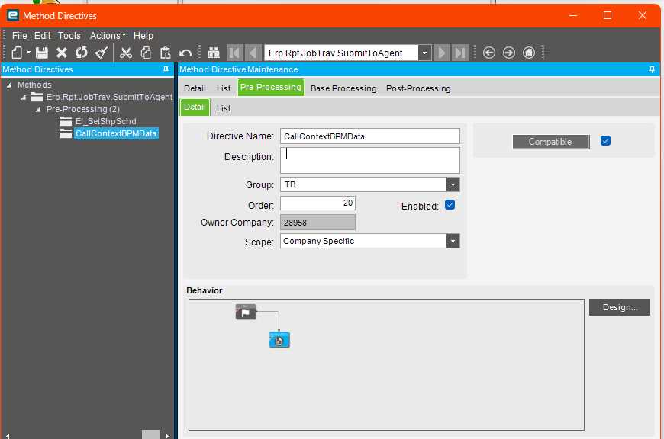Screen dimensions: 664x439
Task: Pin the Method Directive Maintenance panel
Action: coord(652,70)
